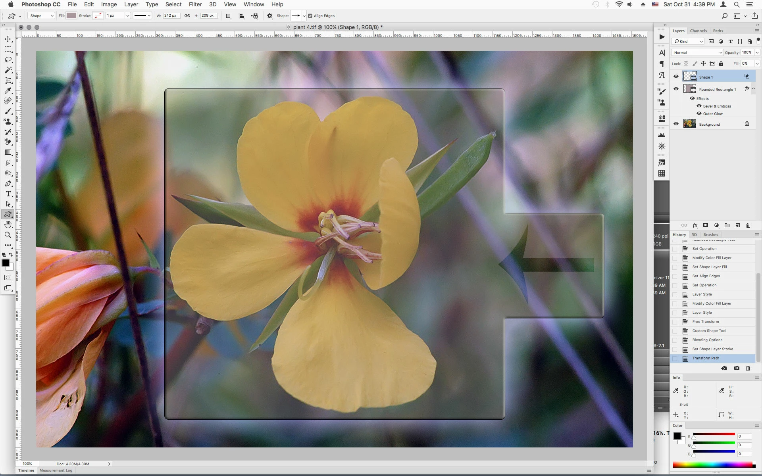Click the Add Layer Style fx icon

[695, 225]
